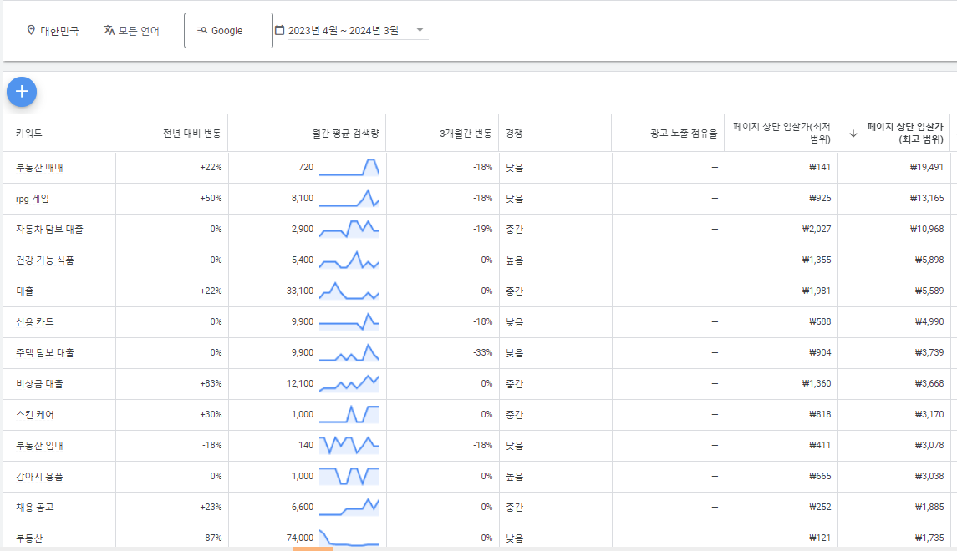This screenshot has height=551, width=957.
Task: Expand the 2023년 4월 ~ 2024년 3월 date dropdown
Action: pyautogui.click(x=420, y=30)
